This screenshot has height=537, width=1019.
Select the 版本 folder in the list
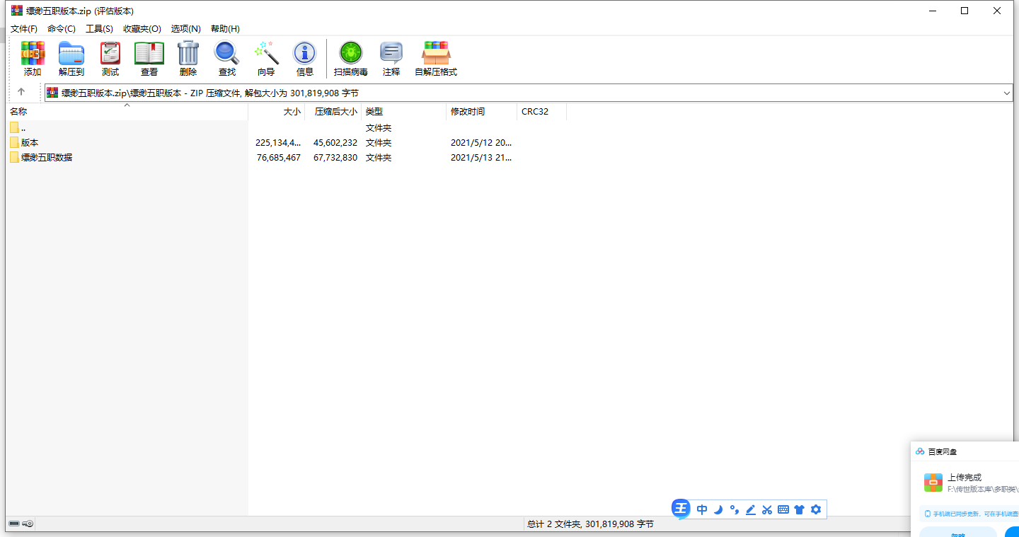point(30,143)
